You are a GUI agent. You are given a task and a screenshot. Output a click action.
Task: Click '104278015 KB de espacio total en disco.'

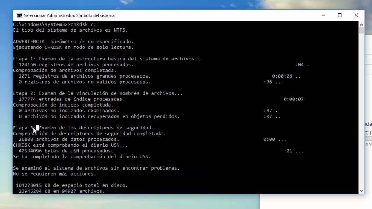coord(72,185)
